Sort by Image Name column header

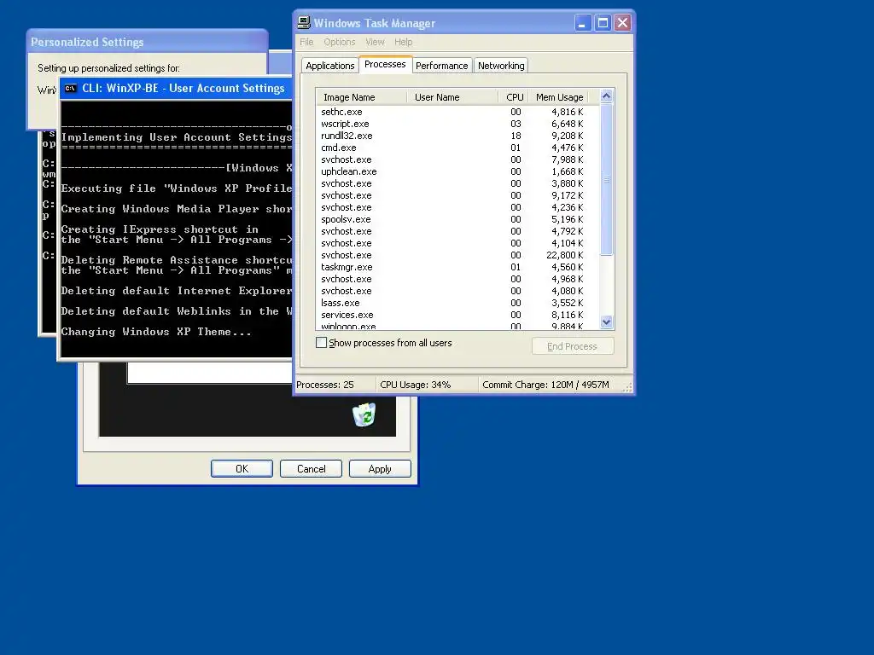coord(362,97)
